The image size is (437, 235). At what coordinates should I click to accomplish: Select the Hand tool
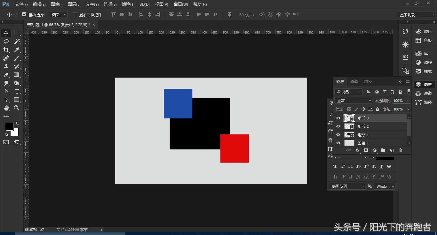coord(6,108)
